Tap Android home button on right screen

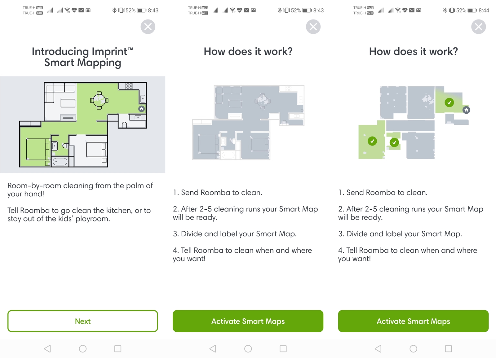[x=413, y=349]
